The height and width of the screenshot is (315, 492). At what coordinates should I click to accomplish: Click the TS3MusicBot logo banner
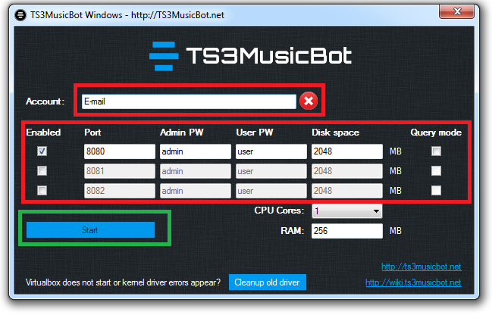(x=250, y=56)
